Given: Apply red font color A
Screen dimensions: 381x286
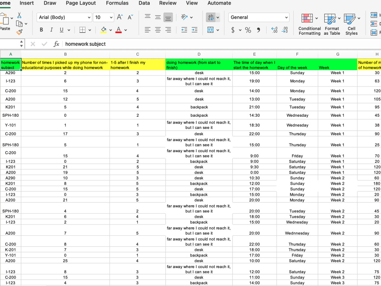Looking at the screenshot, I should [118, 30].
